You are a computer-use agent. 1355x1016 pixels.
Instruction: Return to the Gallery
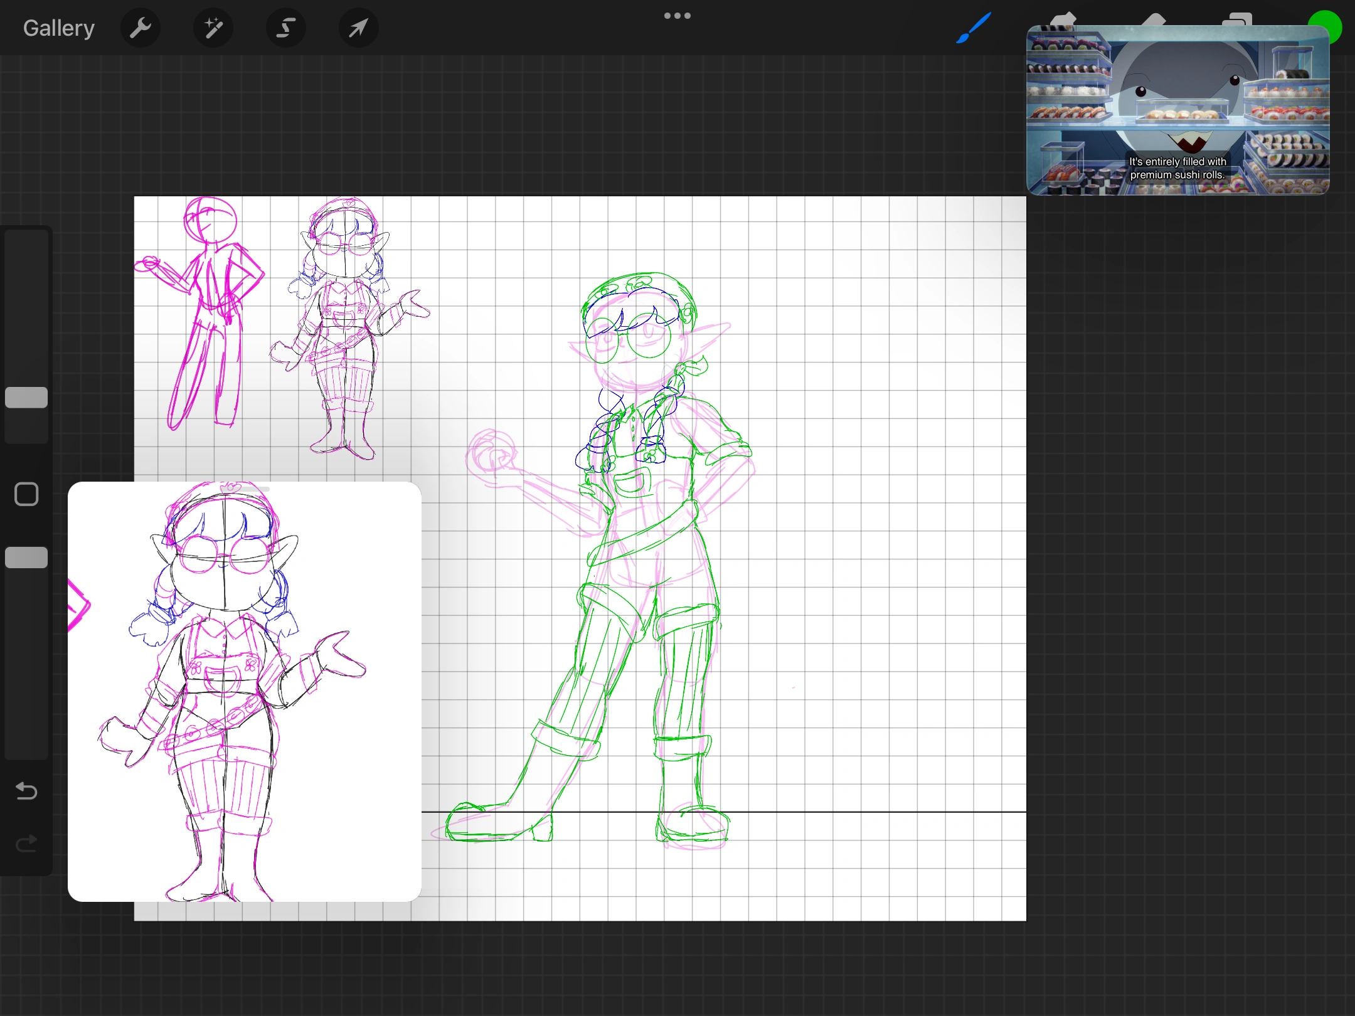[x=58, y=28]
